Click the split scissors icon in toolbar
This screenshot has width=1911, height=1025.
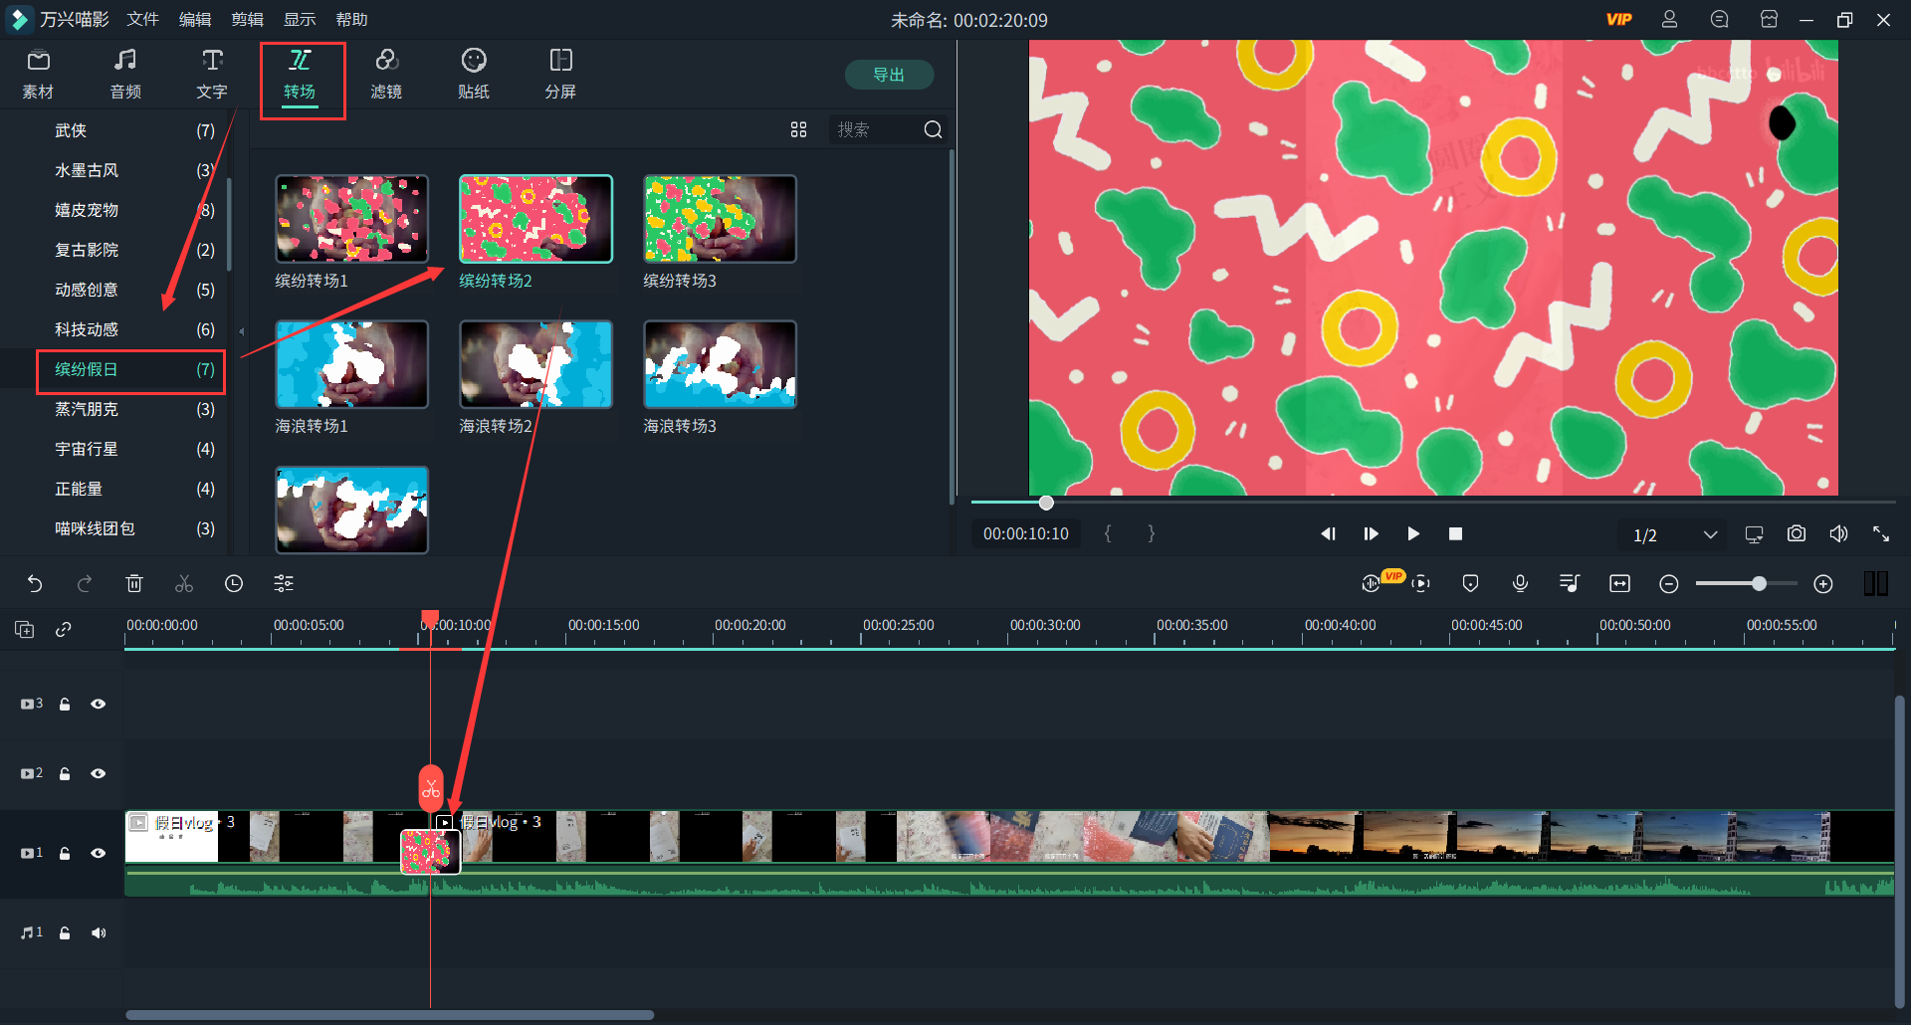[184, 584]
